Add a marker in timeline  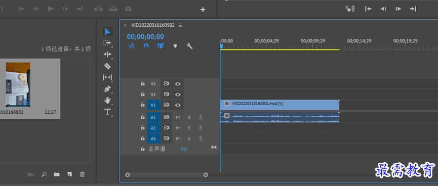tap(175, 46)
